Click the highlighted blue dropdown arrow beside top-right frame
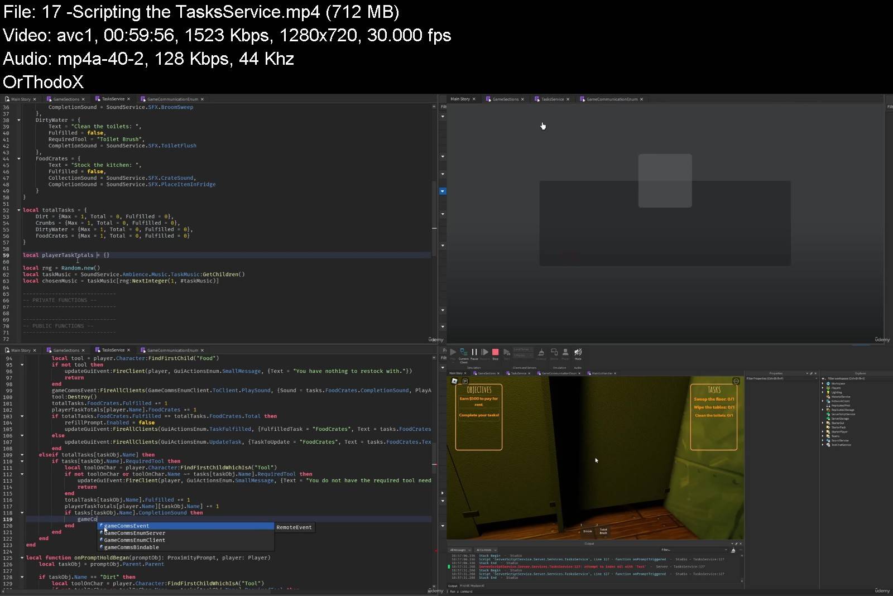The height and width of the screenshot is (596, 893). click(443, 191)
